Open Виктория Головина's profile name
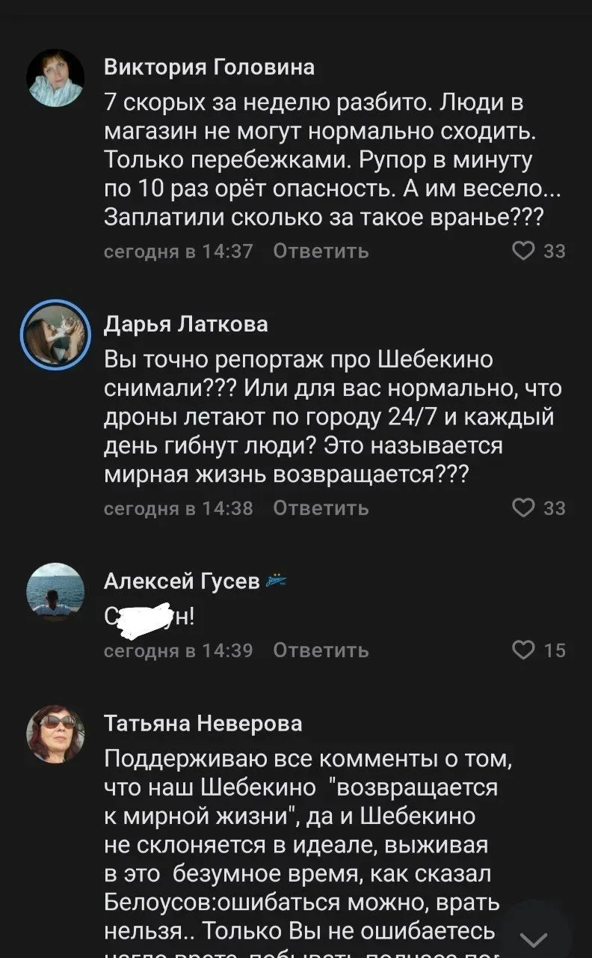Image resolution: width=592 pixels, height=958 pixels. point(209,67)
